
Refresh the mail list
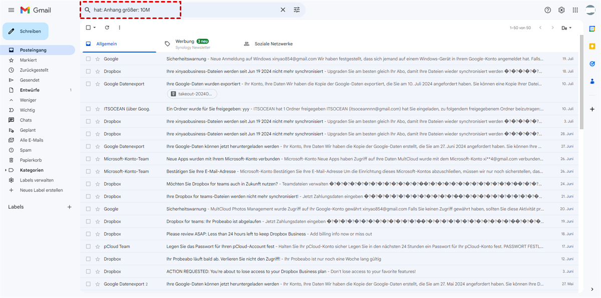107,27
